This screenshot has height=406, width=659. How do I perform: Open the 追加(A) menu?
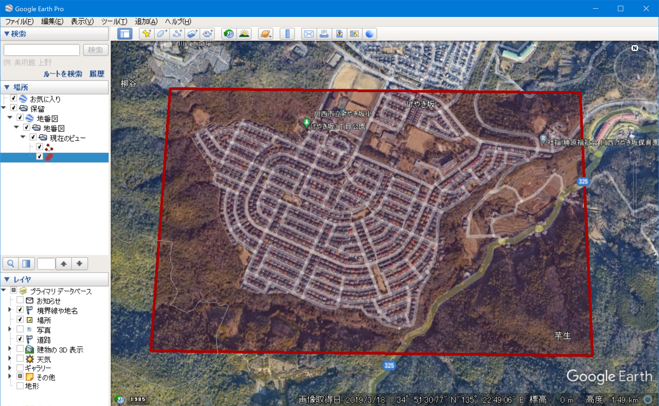146,22
